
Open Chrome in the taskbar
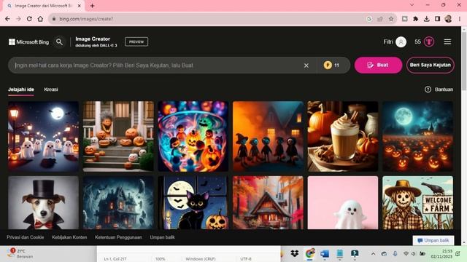309,253
